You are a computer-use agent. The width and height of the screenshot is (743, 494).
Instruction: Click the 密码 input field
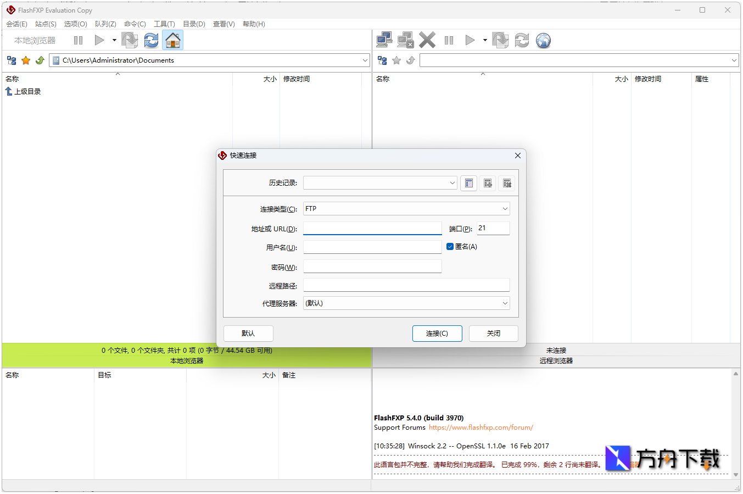point(372,267)
